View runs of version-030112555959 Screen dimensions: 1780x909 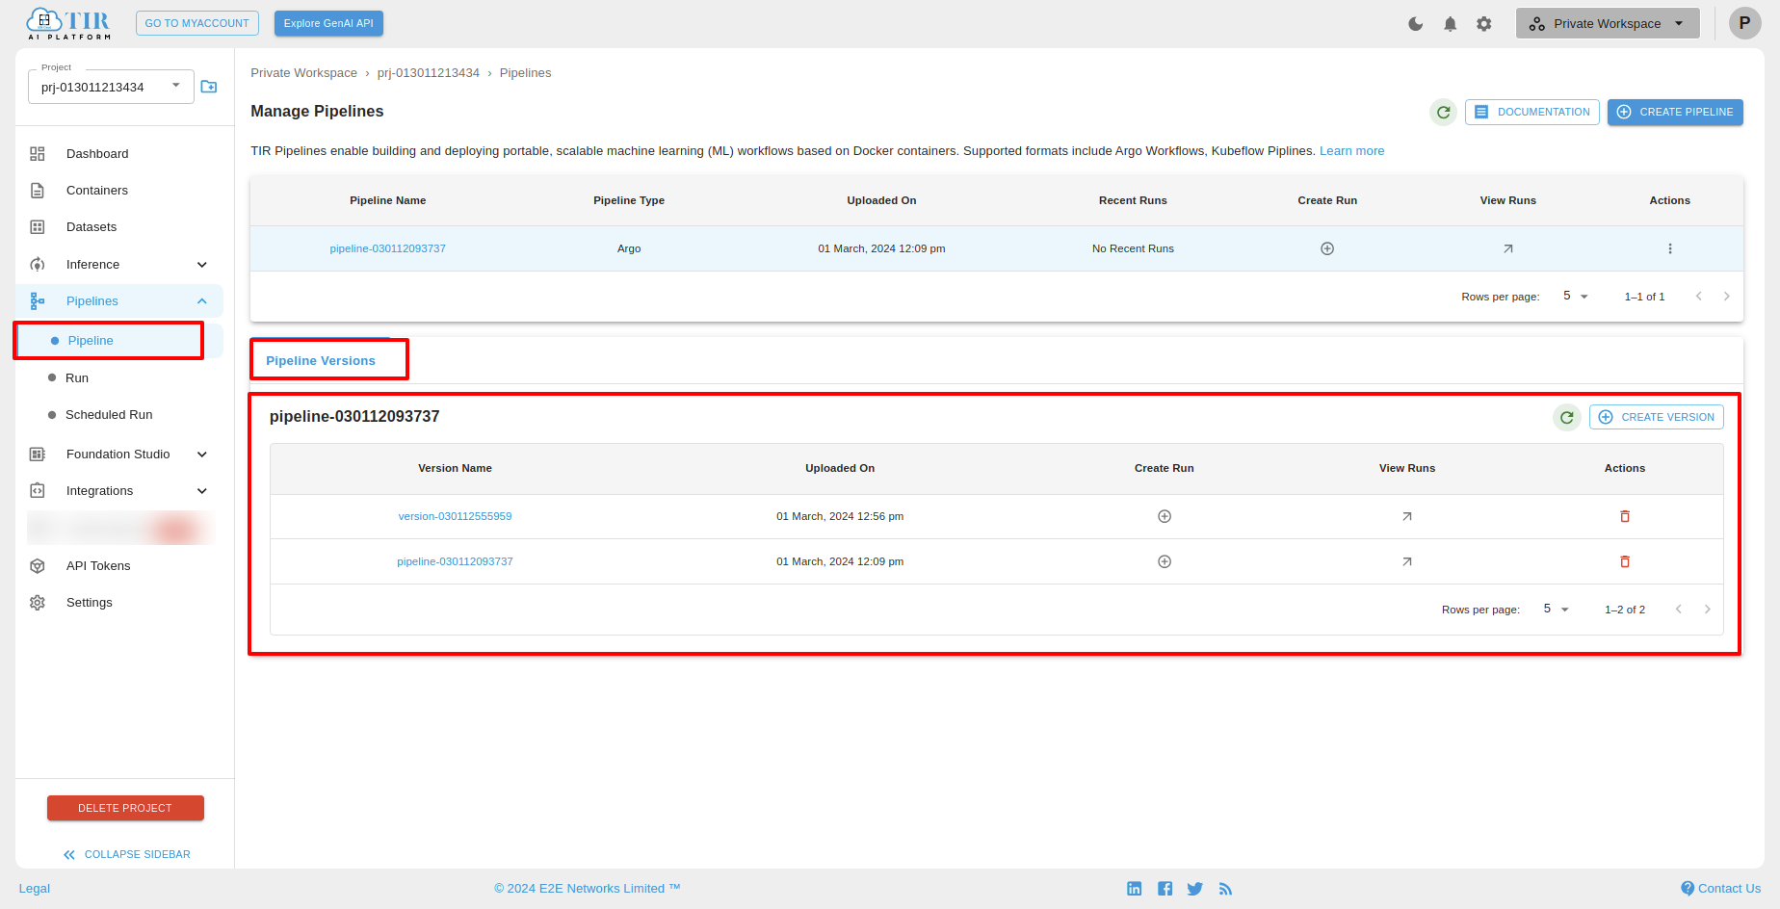tap(1407, 516)
